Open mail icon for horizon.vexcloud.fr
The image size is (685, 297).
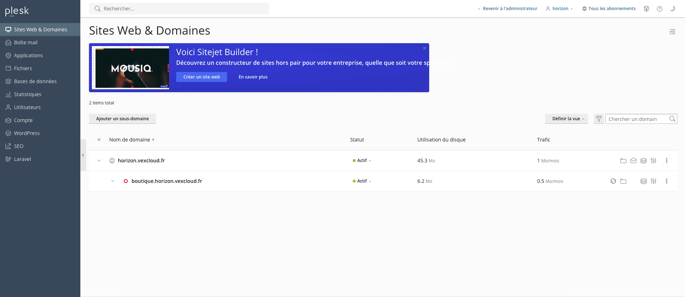point(633,161)
